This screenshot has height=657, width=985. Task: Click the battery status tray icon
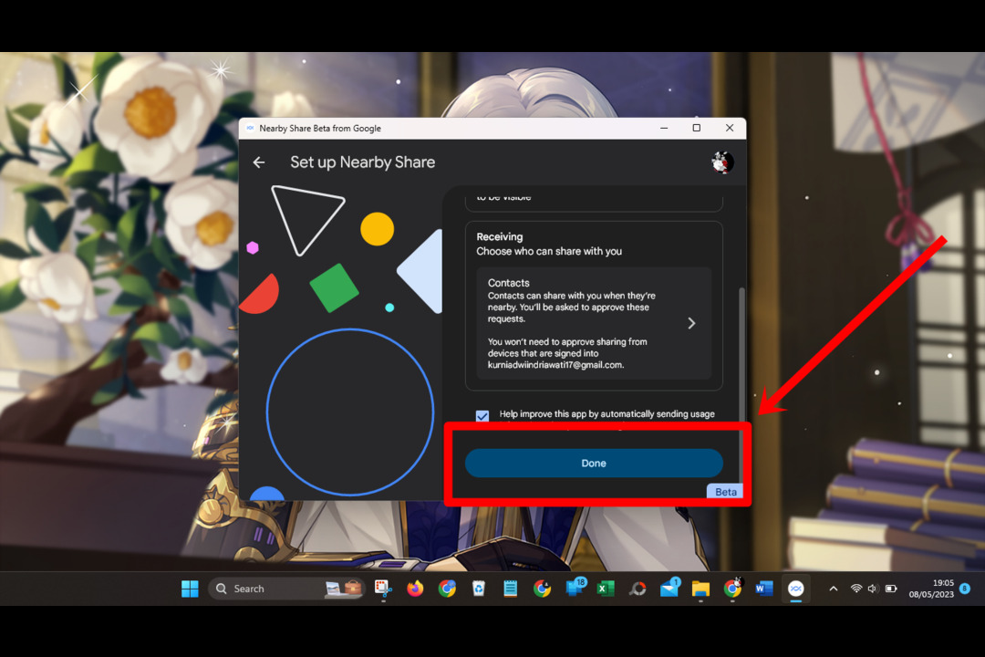point(891,589)
